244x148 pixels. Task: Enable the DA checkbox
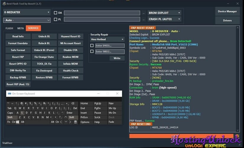coord(56,13)
